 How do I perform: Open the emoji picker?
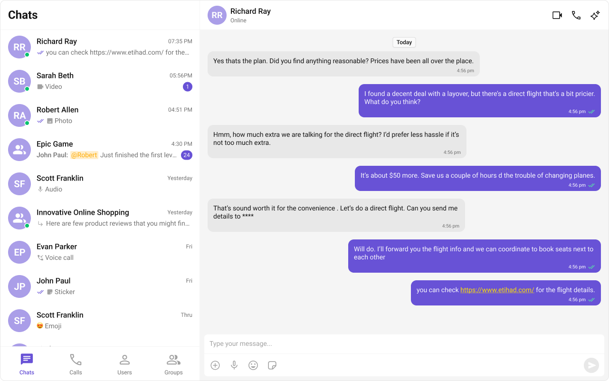click(253, 365)
